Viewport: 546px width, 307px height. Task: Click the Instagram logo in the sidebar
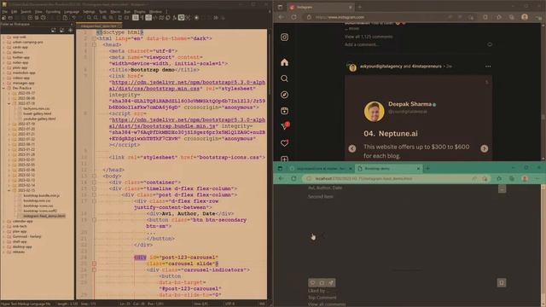pyautogui.click(x=284, y=37)
